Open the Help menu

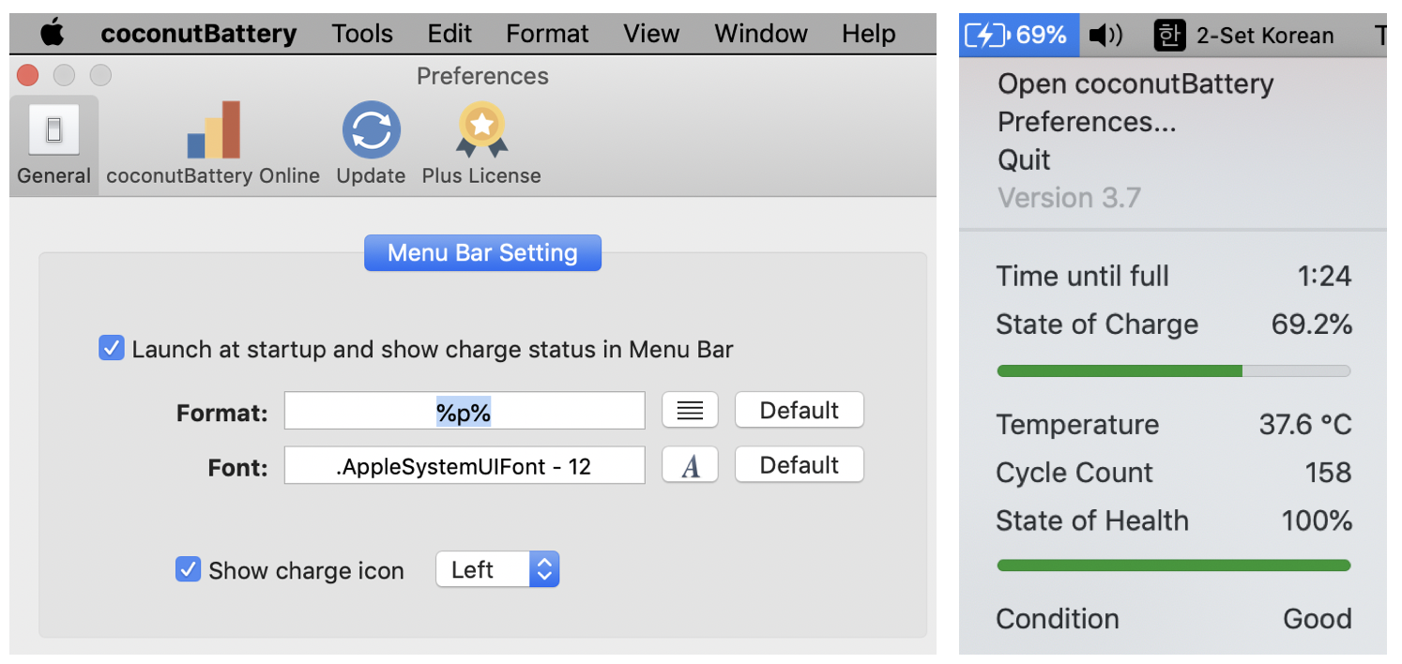(868, 34)
